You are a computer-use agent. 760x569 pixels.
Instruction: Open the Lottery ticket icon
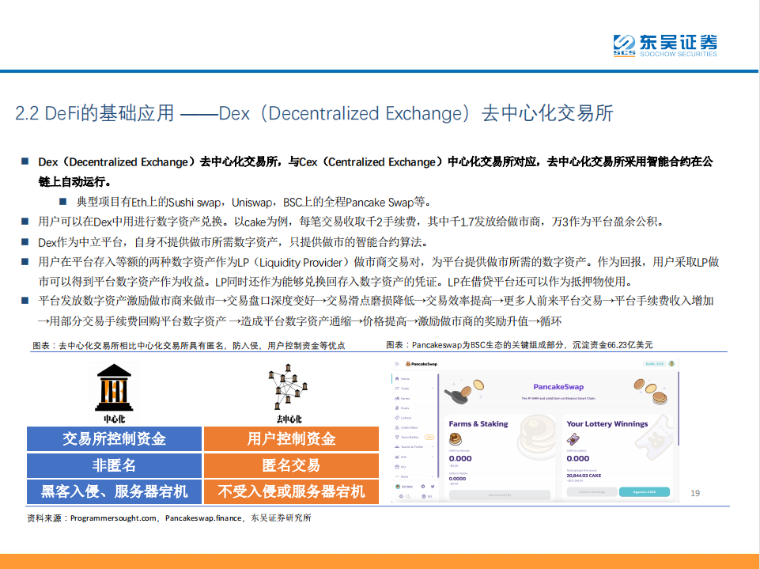point(398,417)
